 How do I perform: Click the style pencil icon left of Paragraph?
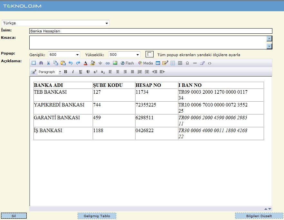click(34, 72)
